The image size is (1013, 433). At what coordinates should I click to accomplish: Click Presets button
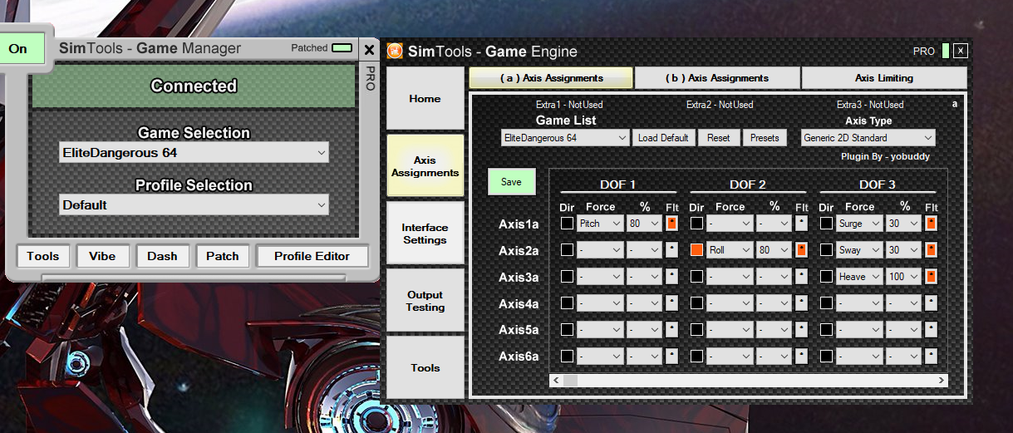point(765,138)
